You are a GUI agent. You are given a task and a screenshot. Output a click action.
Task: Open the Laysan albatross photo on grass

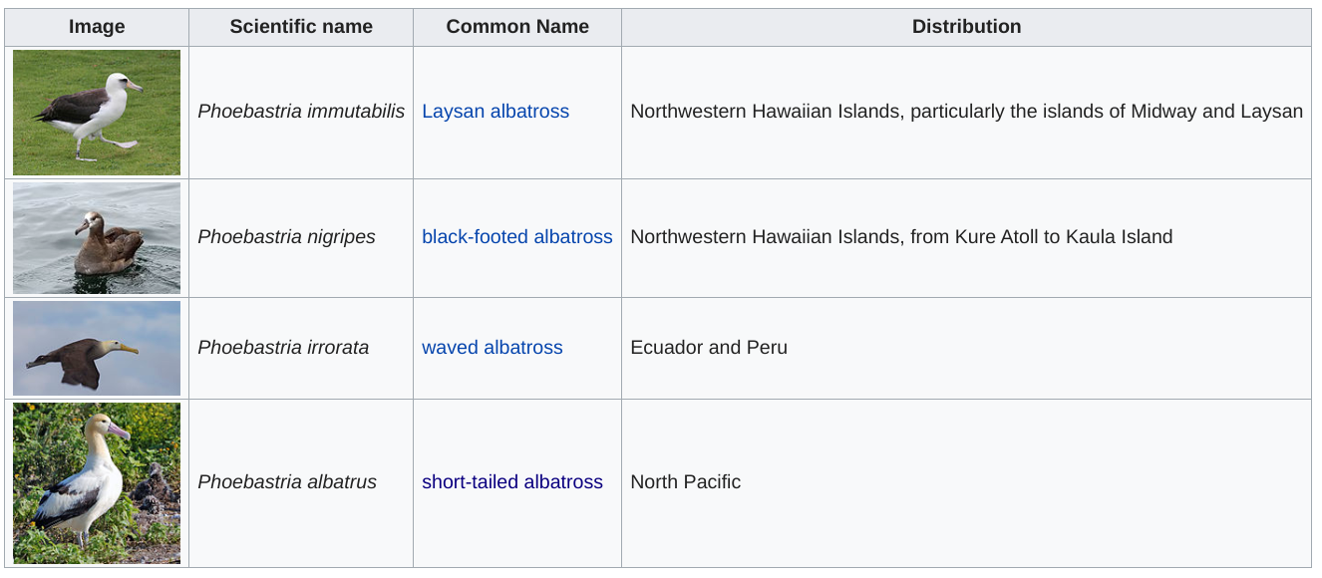coord(97,113)
